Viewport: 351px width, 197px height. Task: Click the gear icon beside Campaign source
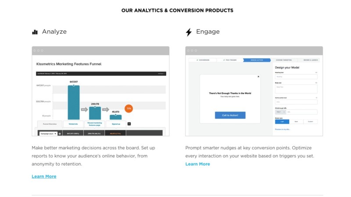[60, 133]
